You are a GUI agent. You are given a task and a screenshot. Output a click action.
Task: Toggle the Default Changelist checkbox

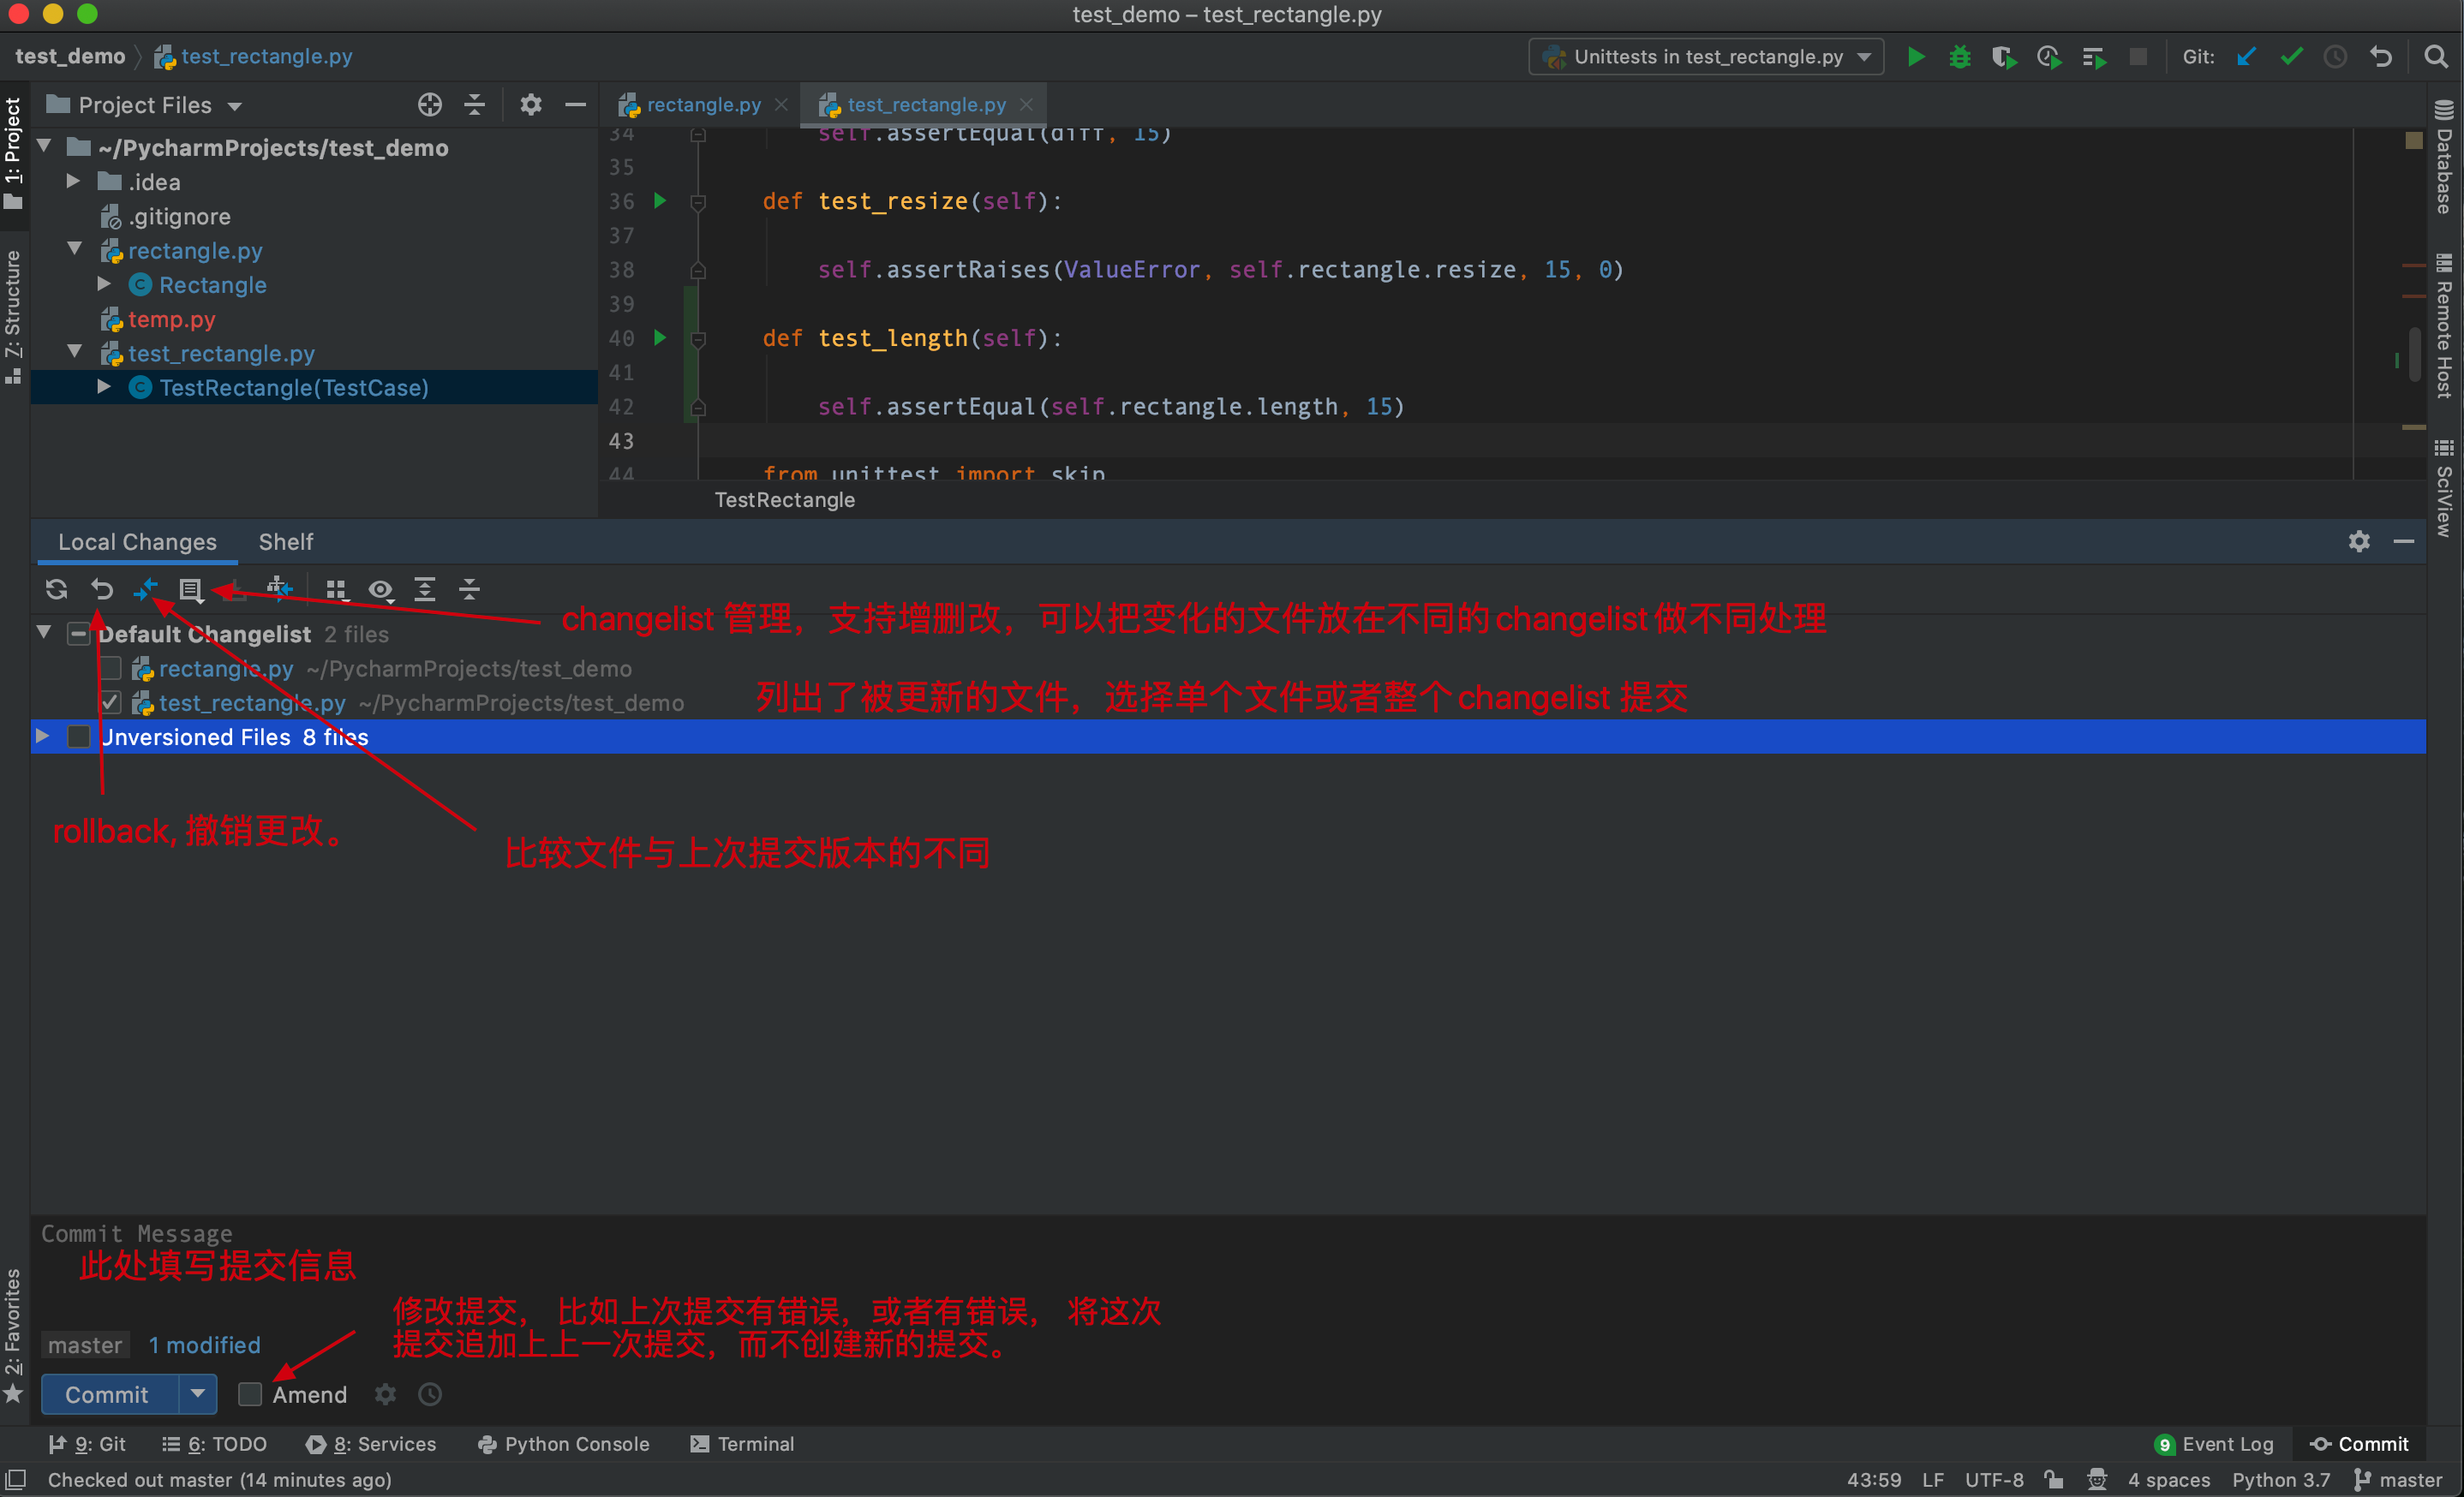click(x=78, y=634)
